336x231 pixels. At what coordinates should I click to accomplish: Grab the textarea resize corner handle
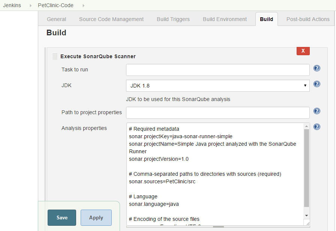point(307,223)
